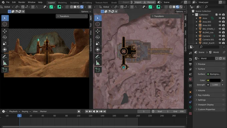Toggle visibility of BIG_STAIRS object
227x128 pixels.
pyautogui.click(x=220, y=29)
